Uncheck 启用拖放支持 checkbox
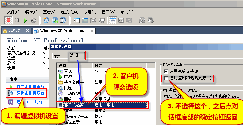 coord(166,71)
